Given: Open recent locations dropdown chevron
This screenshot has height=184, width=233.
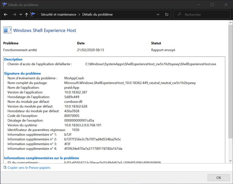Looking at the screenshot, I should click(21, 14).
